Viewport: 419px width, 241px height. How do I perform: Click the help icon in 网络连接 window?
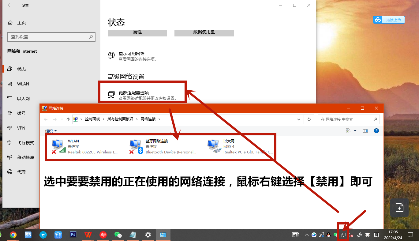pyautogui.click(x=376, y=131)
